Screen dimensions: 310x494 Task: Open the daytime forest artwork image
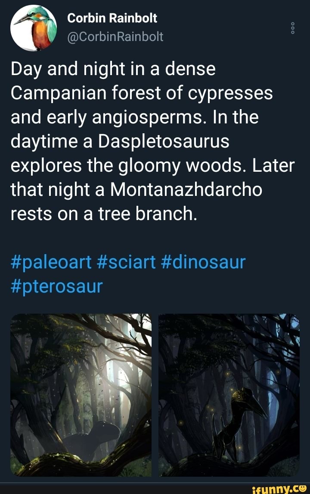(81, 395)
